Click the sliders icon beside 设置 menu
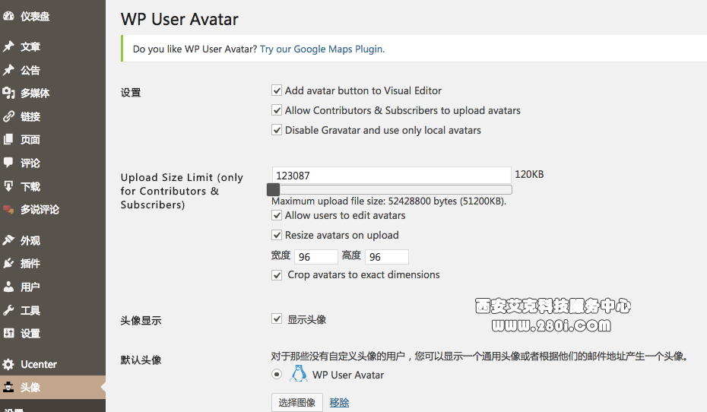 (x=8, y=333)
